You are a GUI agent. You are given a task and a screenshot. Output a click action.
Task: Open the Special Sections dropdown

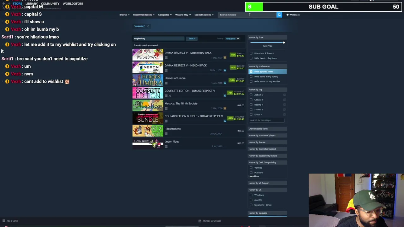click(x=204, y=15)
